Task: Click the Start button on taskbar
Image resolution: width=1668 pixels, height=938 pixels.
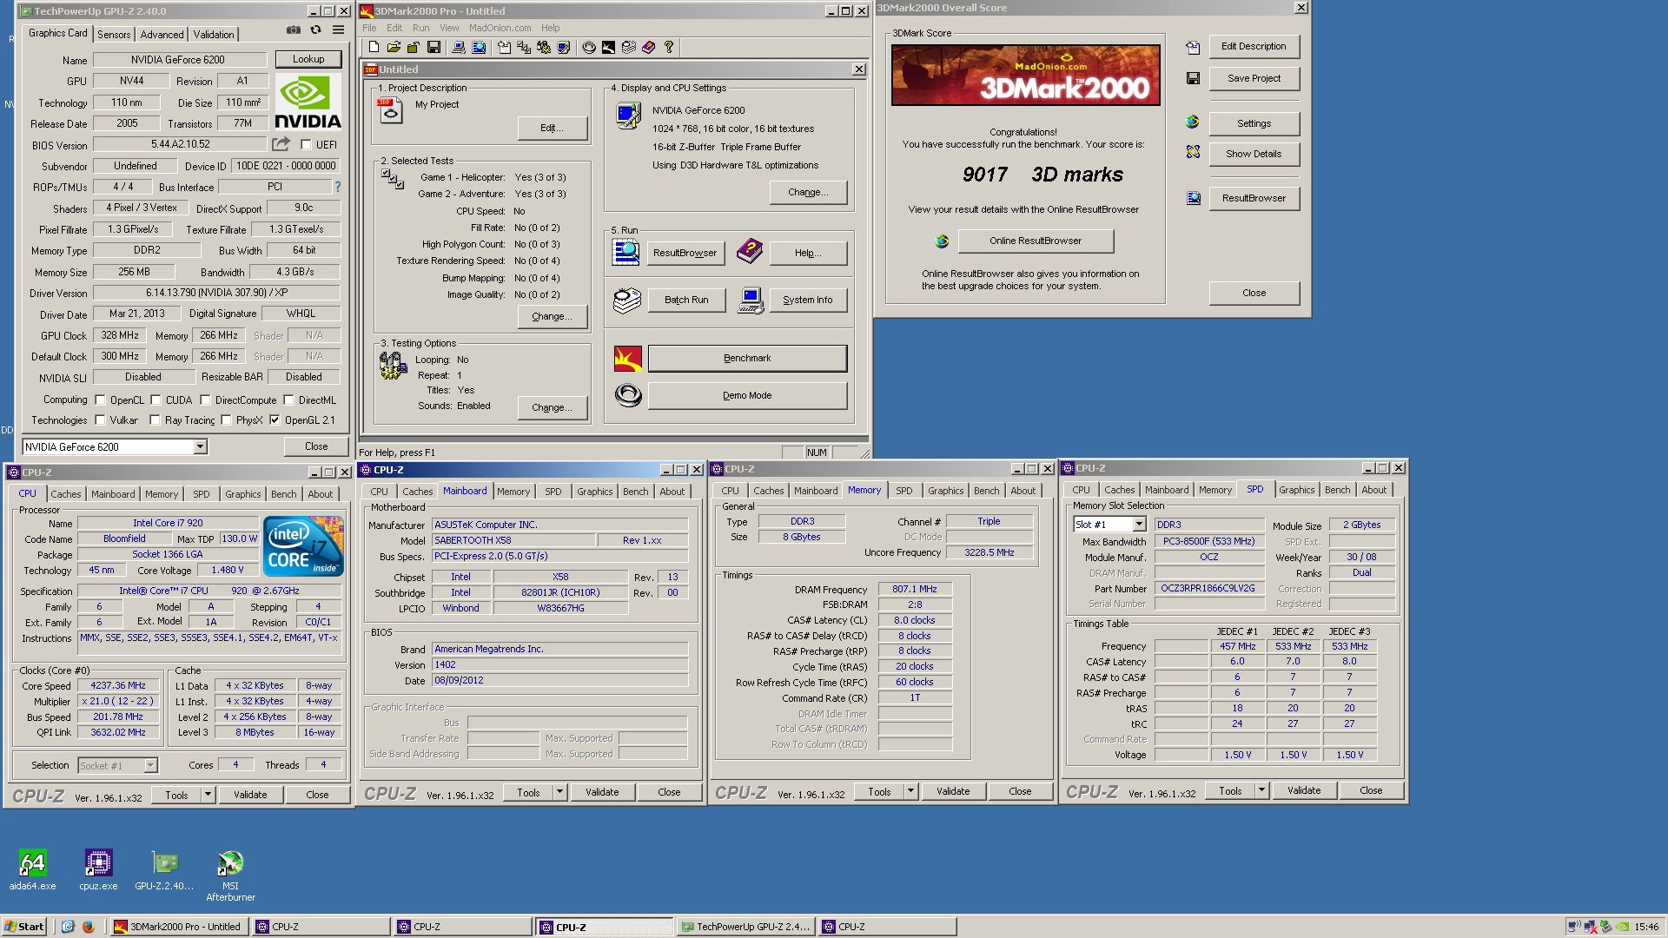Action: [x=23, y=927]
